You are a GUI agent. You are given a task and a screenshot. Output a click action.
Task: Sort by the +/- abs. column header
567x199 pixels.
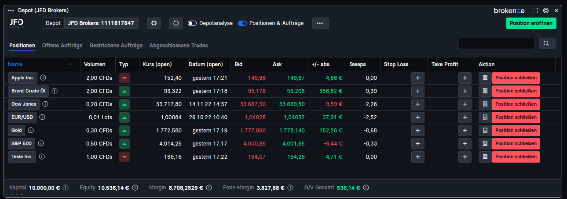pyautogui.click(x=321, y=64)
